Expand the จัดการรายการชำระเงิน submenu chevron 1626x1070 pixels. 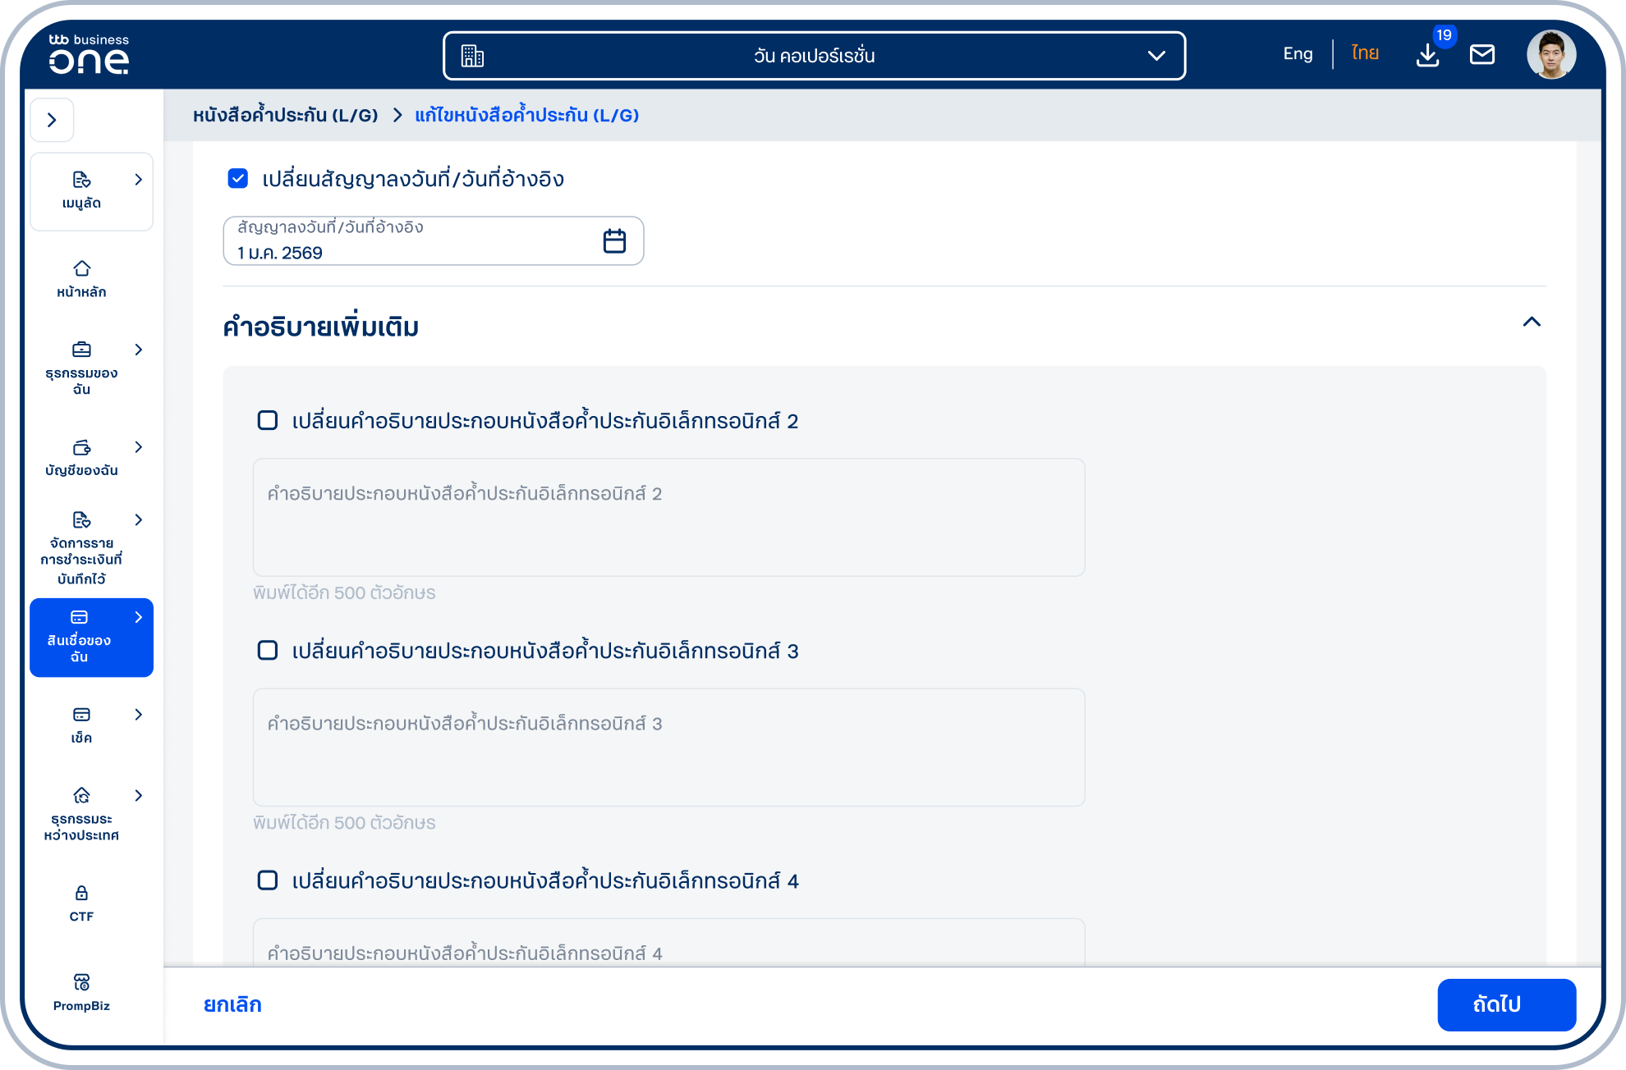click(x=138, y=519)
